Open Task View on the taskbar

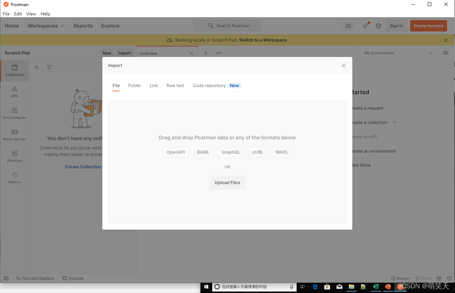[302, 287]
